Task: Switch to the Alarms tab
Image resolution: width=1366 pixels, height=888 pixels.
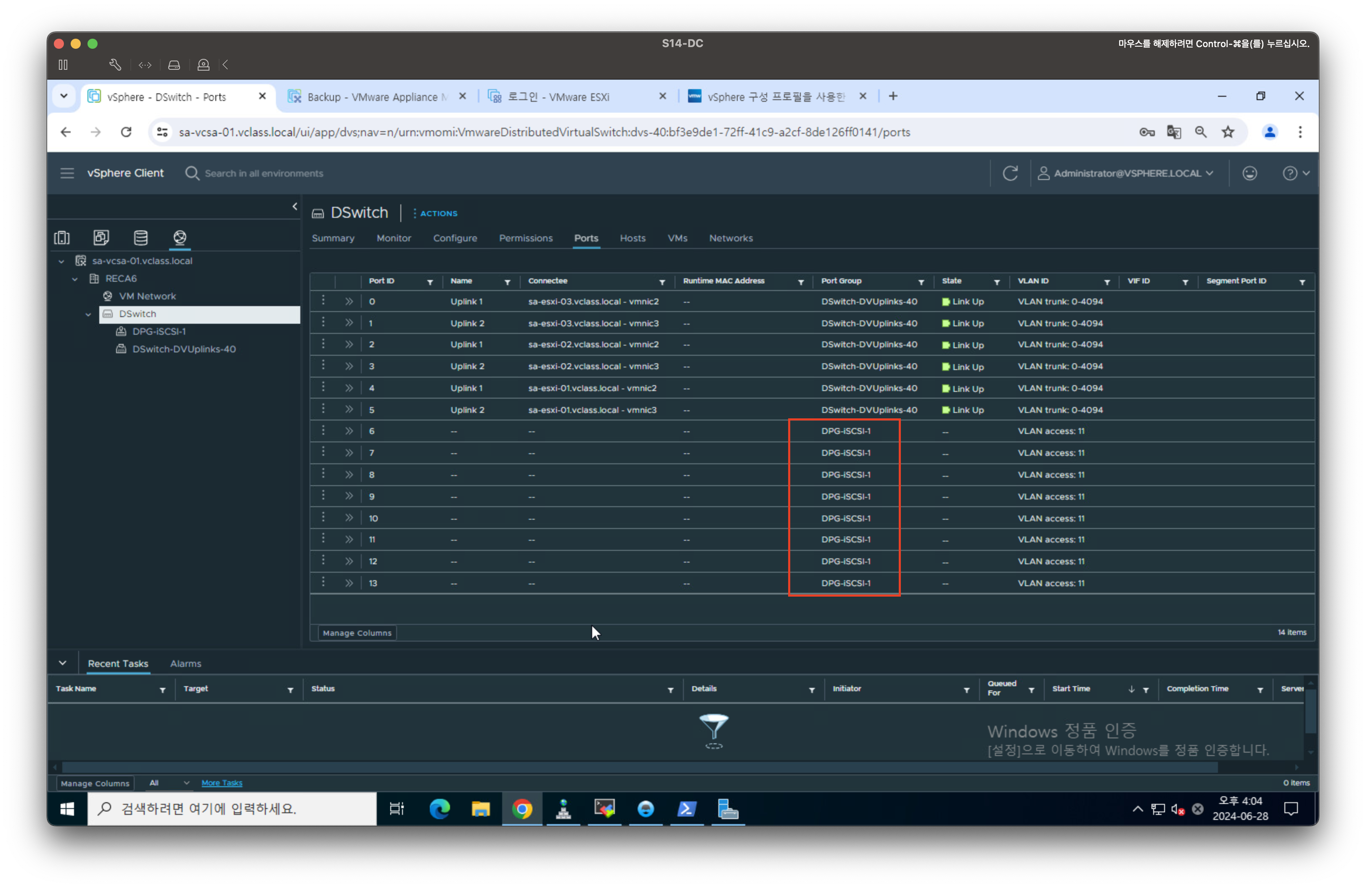Action: tap(185, 664)
